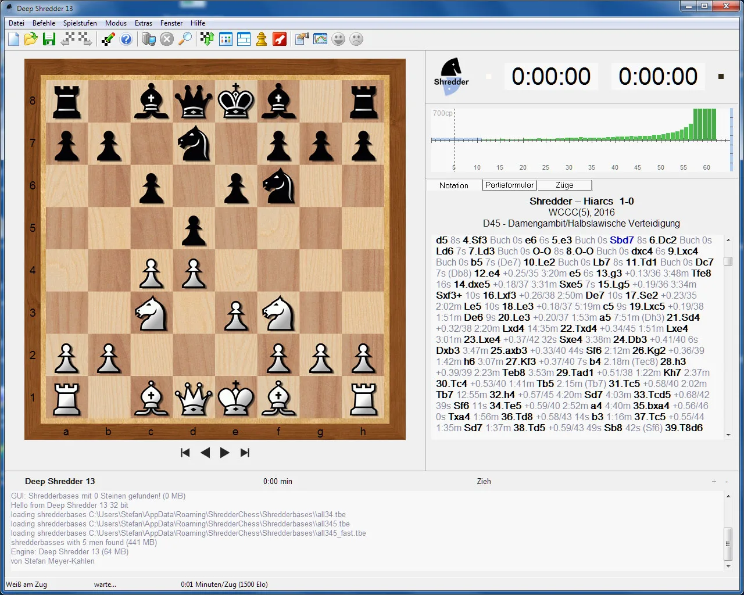
Task: Open the Fenster menu
Action: coord(171,23)
